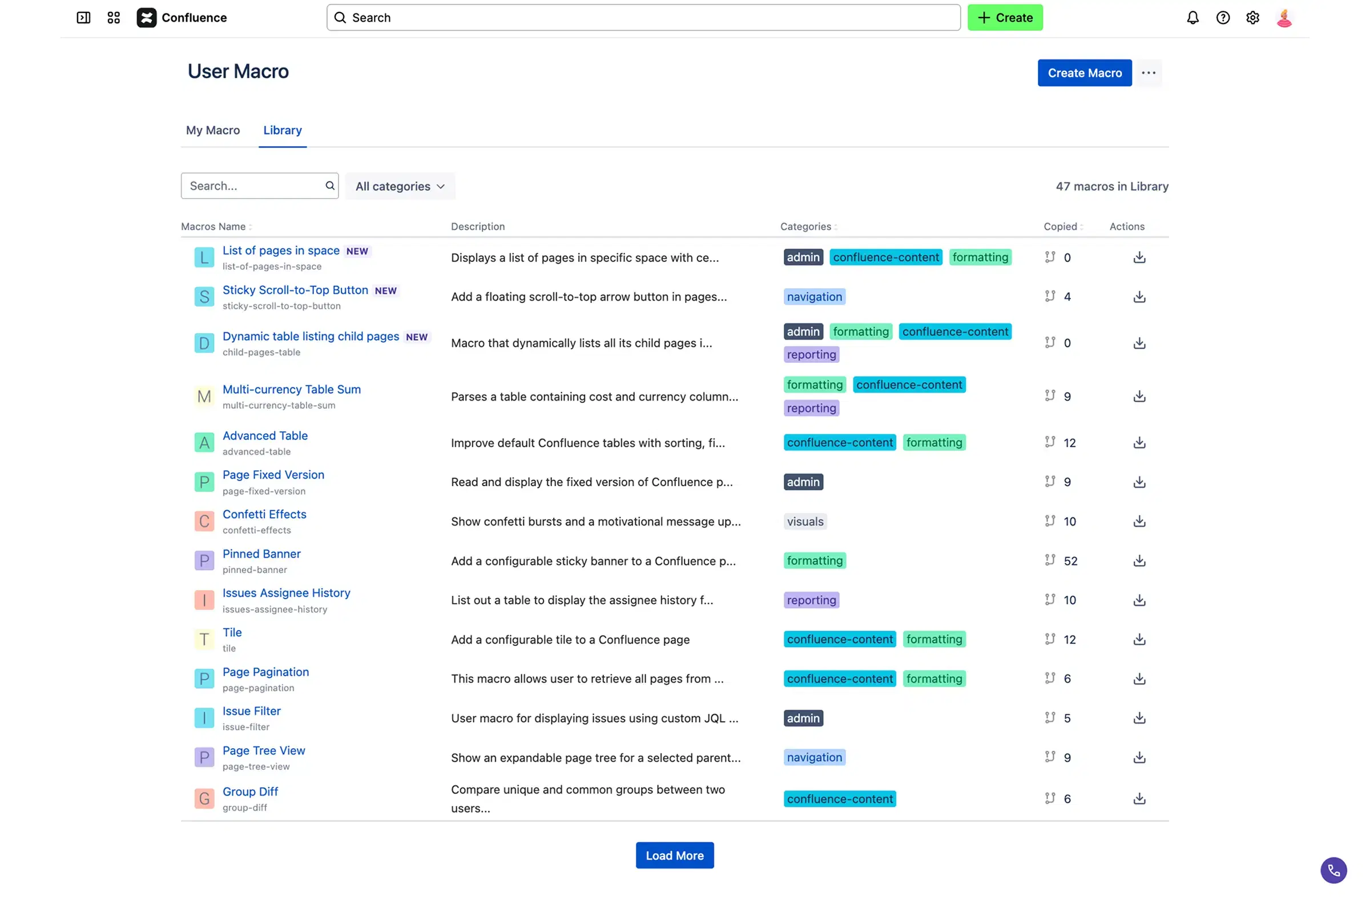
Task: Click the Load More button
Action: [x=676, y=856]
